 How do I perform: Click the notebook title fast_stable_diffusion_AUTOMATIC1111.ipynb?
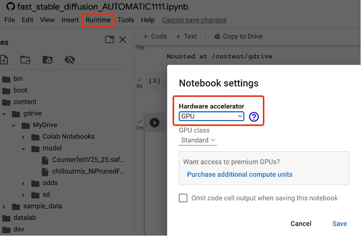point(103,6)
